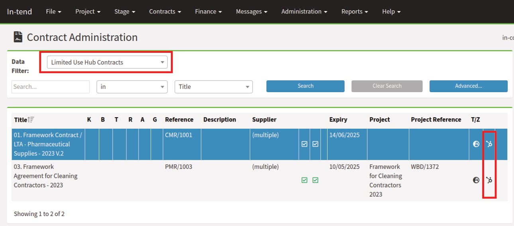Click the hub icon in the Pharmaceutical Supplies row
The image size is (514, 226).
coord(489,144)
